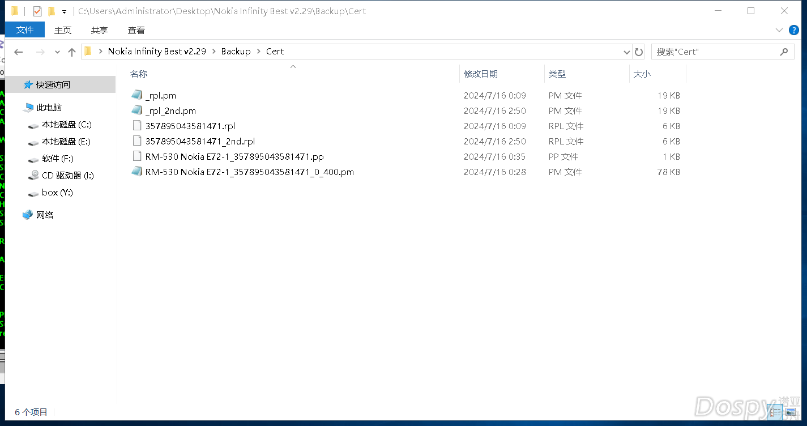Select 357895043581471_2nd.rpl file icon
This screenshot has height=426, width=807.
coord(136,141)
